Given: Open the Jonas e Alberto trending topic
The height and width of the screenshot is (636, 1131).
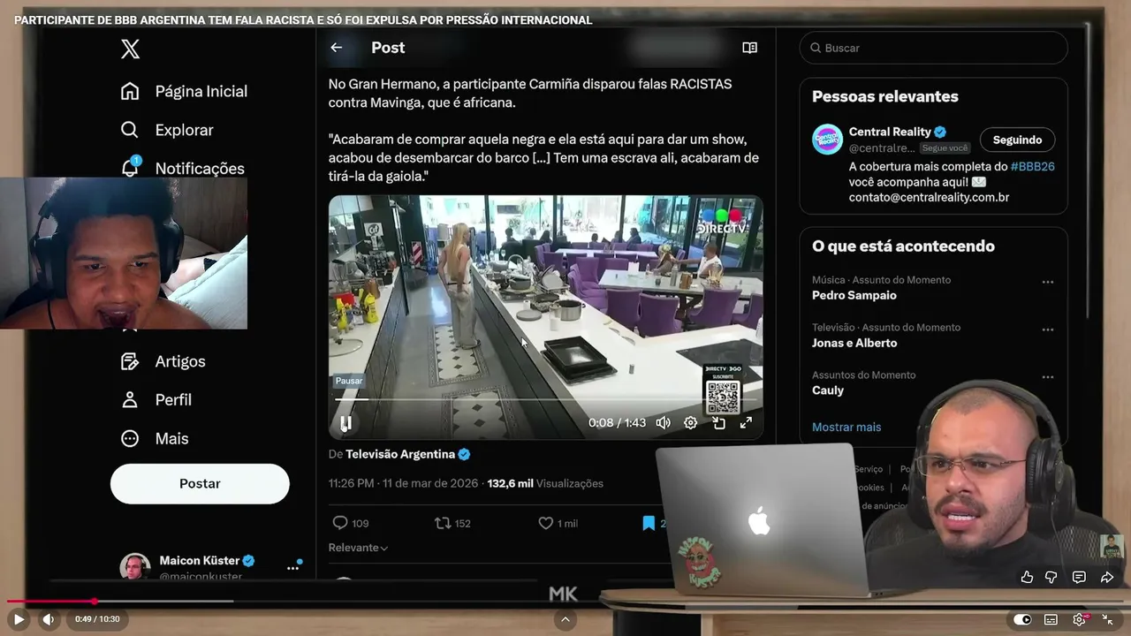Looking at the screenshot, I should [x=854, y=343].
